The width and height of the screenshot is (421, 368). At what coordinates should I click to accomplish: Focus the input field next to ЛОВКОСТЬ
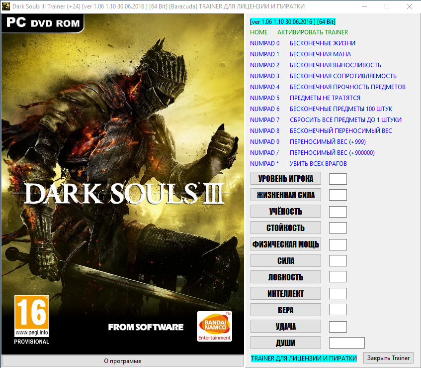[338, 277]
